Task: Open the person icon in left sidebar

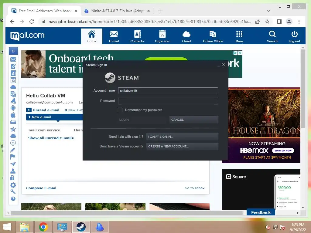Action: [13, 171]
